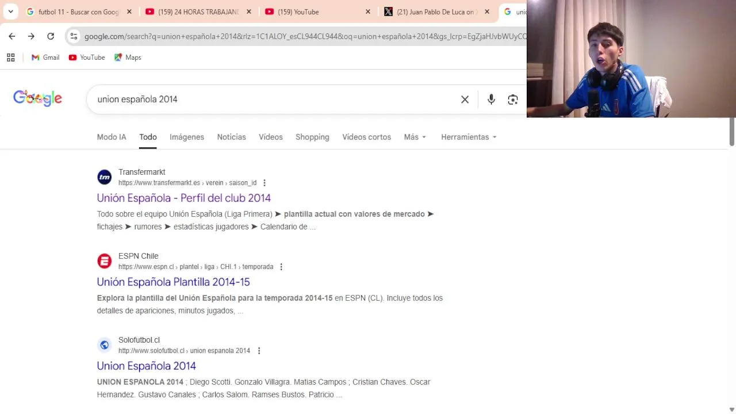Expand the Más dropdown
The image size is (736, 414).
pos(415,137)
